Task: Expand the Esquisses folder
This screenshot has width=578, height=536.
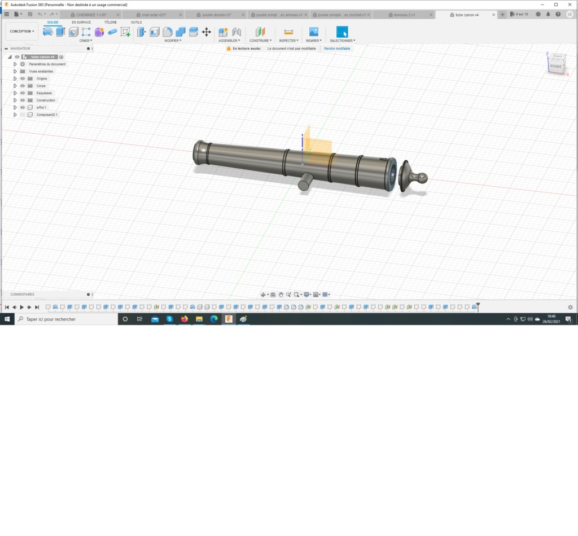Action: tap(15, 93)
